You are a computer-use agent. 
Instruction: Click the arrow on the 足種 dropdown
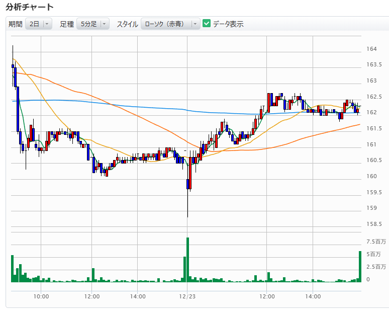(104, 24)
